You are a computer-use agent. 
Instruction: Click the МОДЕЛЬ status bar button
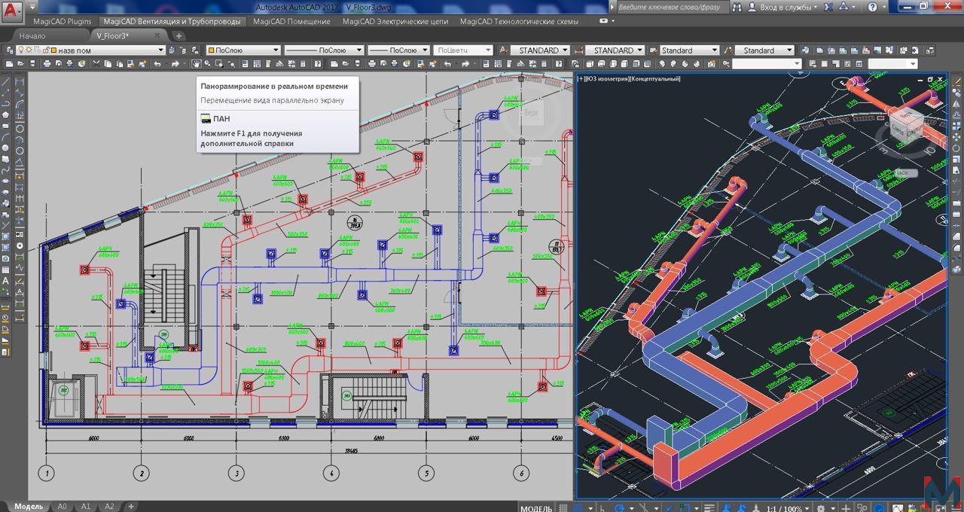[x=537, y=508]
